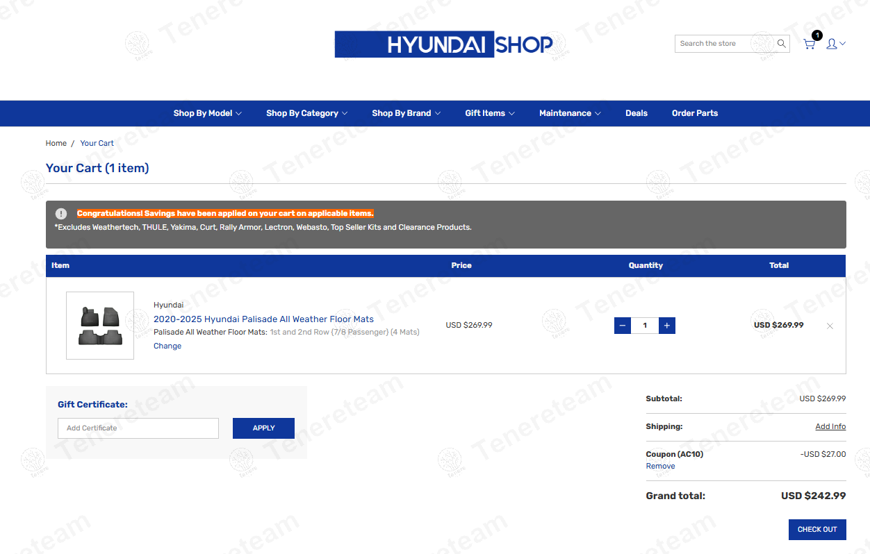
Task: Focus the Search the store field
Action: (725, 44)
